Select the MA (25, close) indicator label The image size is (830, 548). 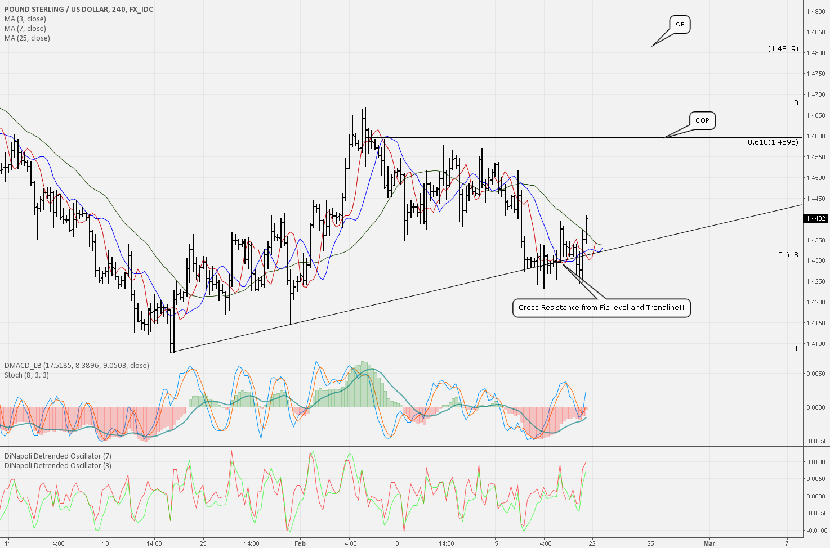coord(27,38)
